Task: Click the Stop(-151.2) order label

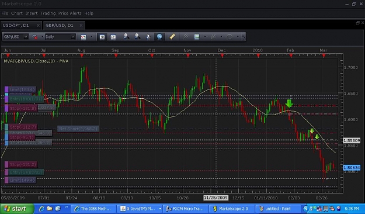Action: coord(21,164)
